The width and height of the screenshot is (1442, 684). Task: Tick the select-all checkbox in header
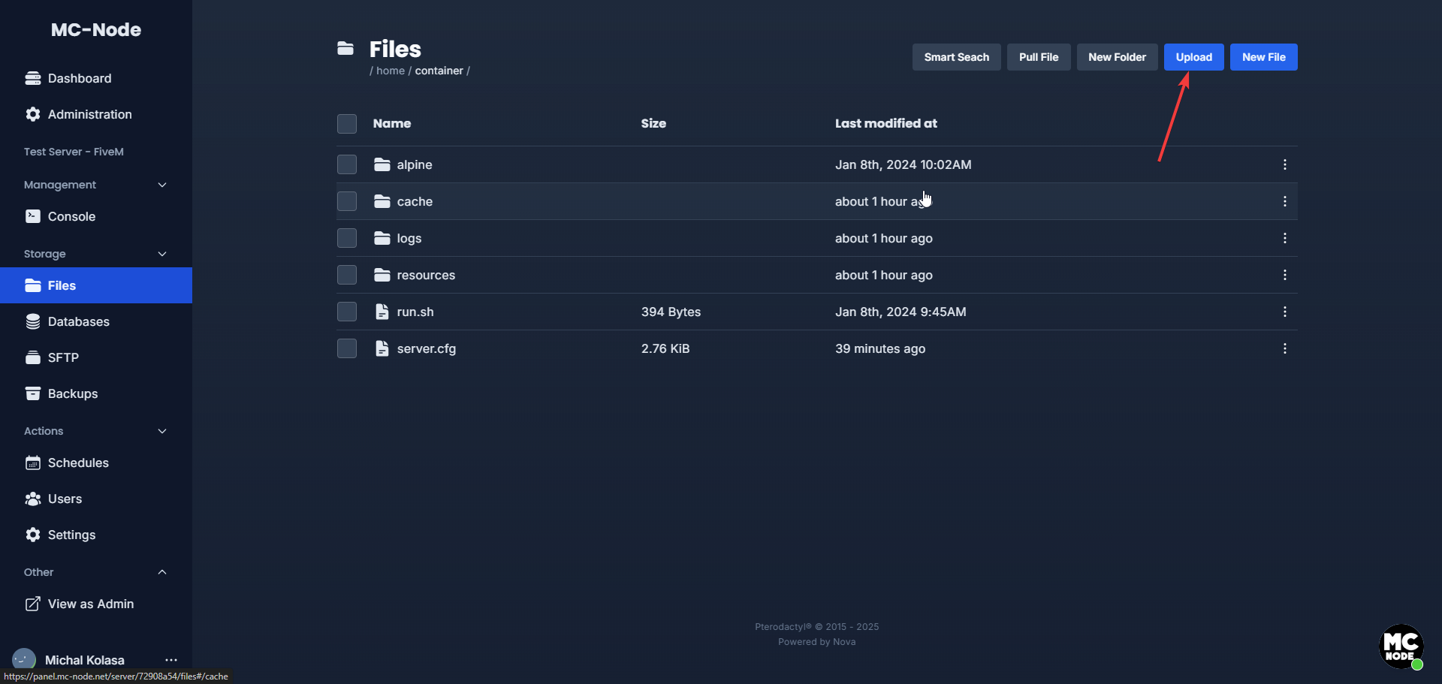(347, 124)
